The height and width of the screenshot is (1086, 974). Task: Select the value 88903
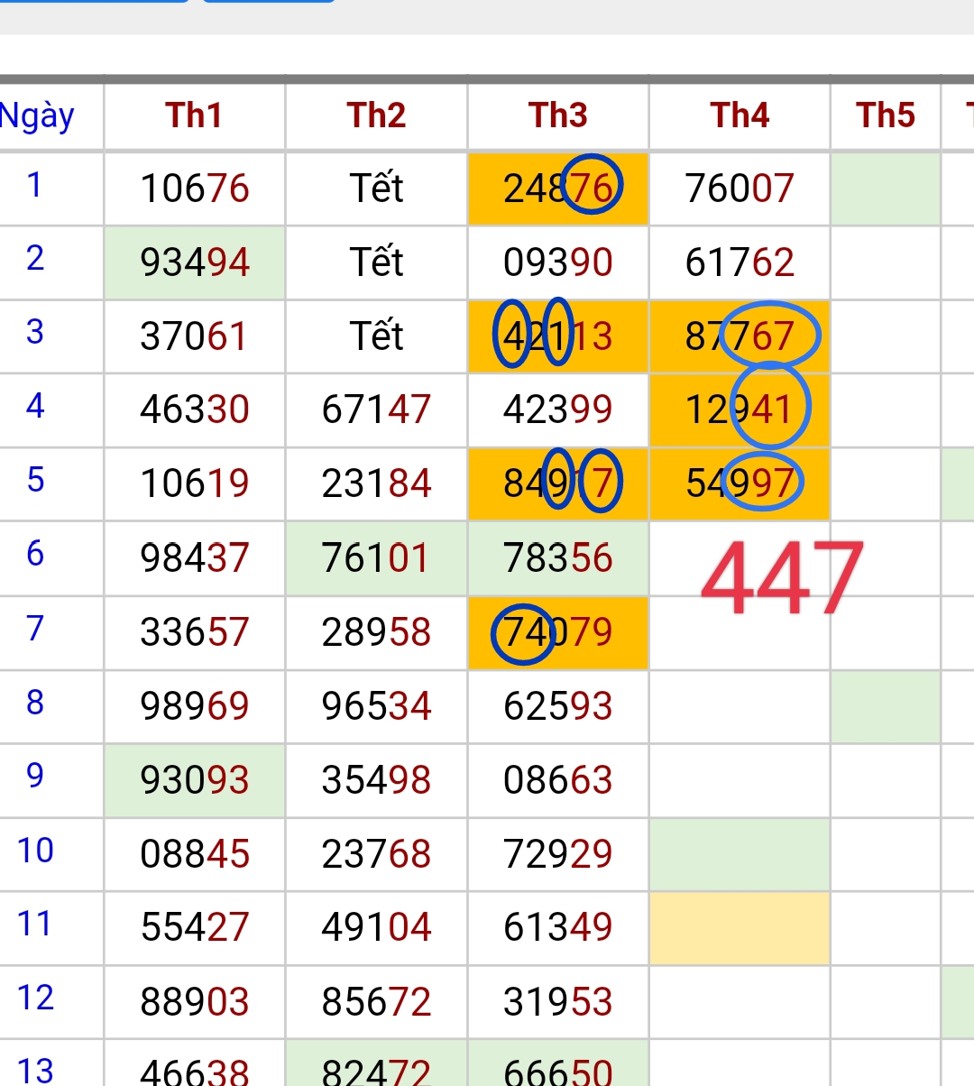[x=195, y=1003]
